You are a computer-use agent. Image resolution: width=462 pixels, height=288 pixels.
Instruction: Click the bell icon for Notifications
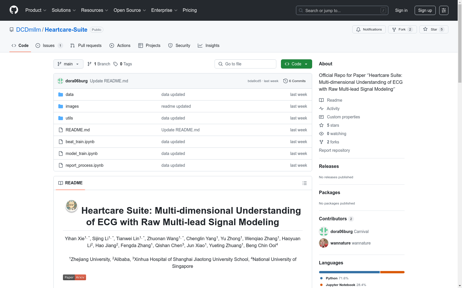[358, 29]
